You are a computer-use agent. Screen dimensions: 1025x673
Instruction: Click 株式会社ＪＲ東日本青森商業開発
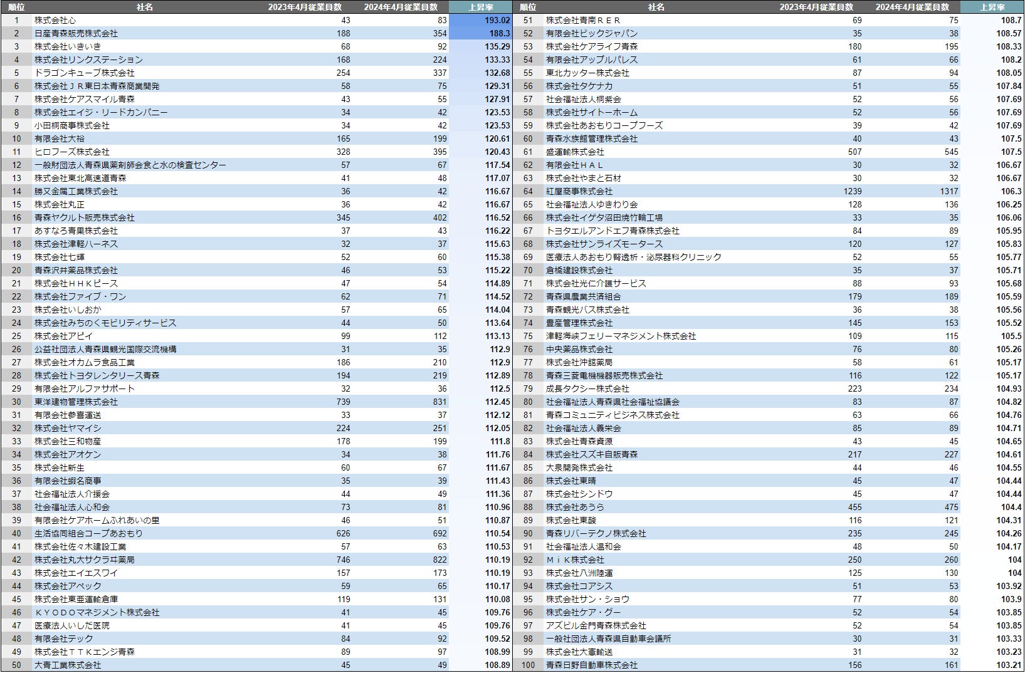(x=97, y=86)
